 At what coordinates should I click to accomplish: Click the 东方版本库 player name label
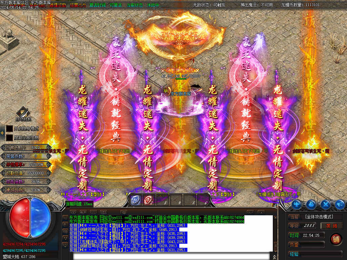coord(181,94)
